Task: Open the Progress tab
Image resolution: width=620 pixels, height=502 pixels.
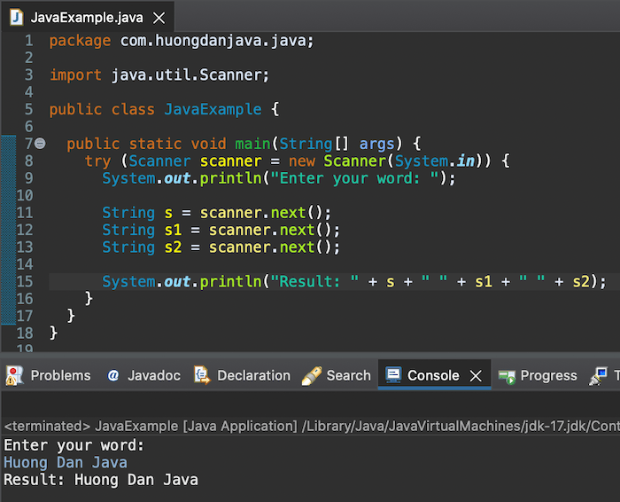Action: tap(538, 375)
